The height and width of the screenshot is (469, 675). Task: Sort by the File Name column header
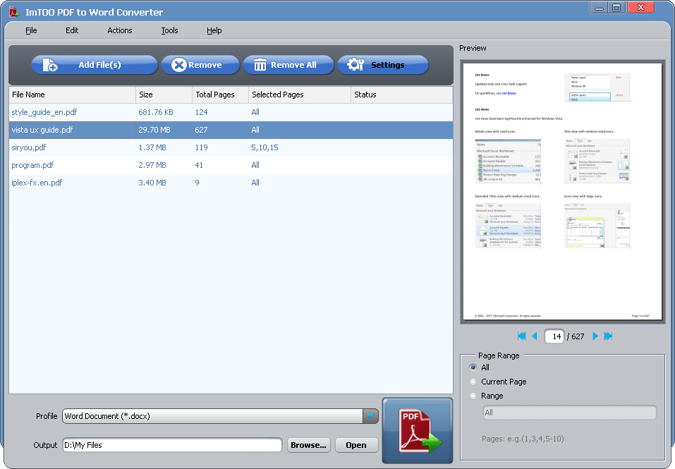click(73, 95)
